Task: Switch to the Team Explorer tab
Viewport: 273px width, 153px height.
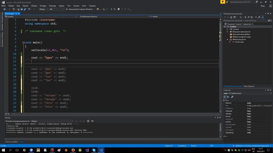Action: [249, 86]
